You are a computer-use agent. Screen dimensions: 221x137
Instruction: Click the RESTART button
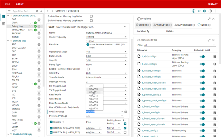coord(213,4)
